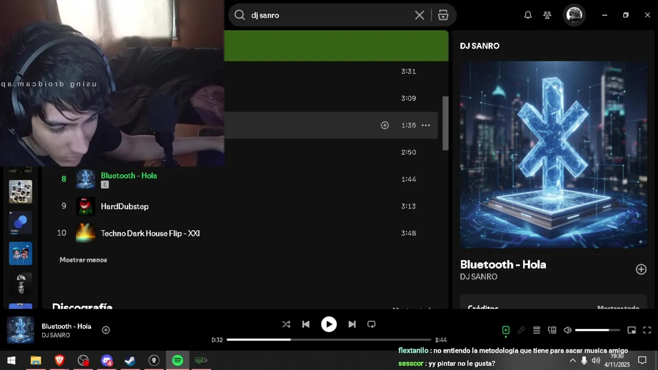658x370 pixels.
Task: Open photo collage playlist in sidebar
Action: (21, 192)
